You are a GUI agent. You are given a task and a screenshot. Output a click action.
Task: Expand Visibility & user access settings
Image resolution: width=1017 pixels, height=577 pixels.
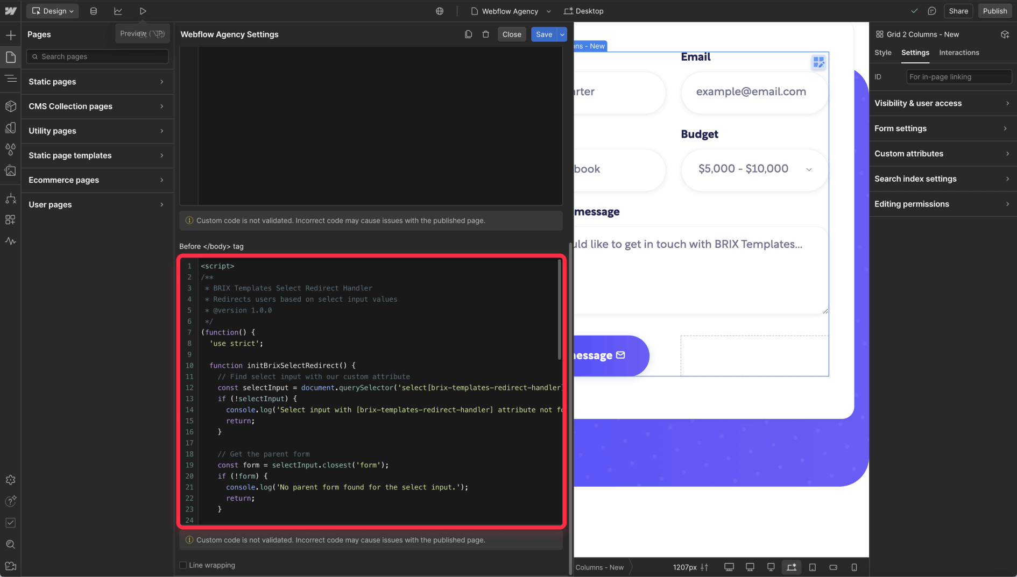point(943,103)
